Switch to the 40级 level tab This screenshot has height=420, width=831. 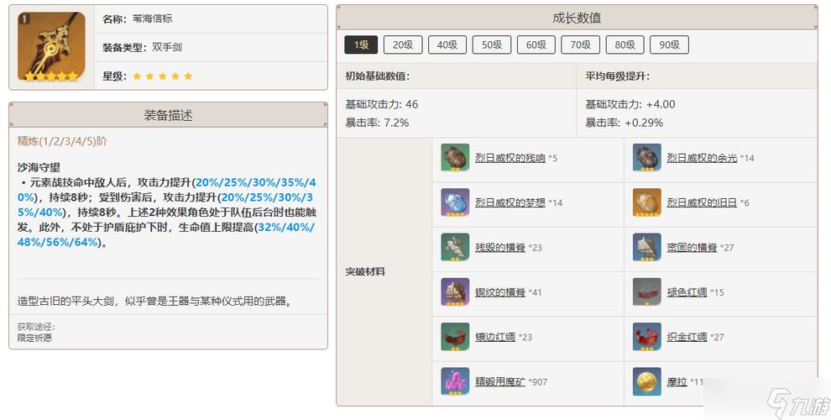(x=447, y=45)
